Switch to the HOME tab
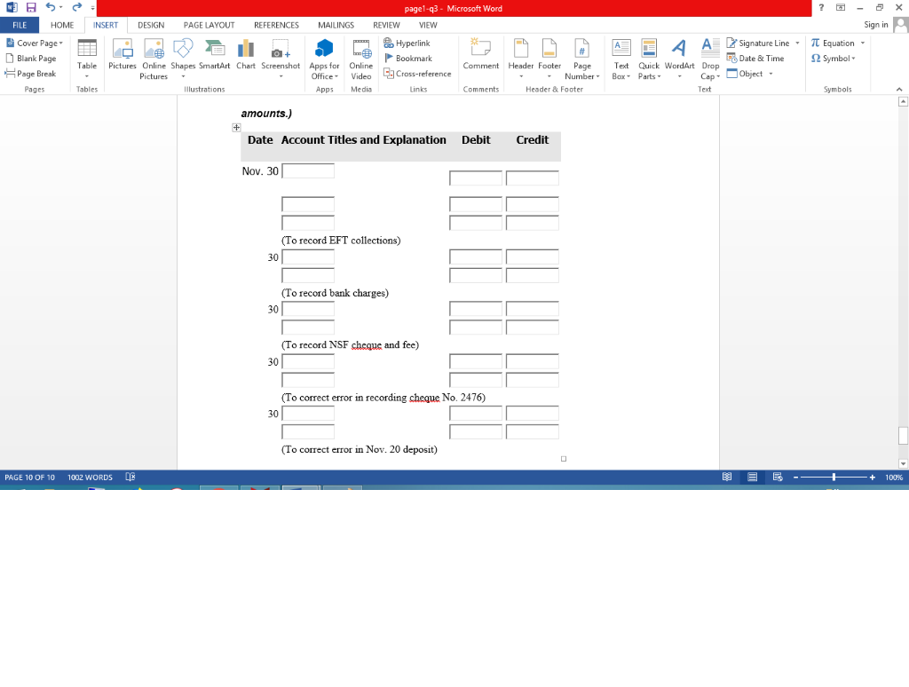 click(62, 25)
